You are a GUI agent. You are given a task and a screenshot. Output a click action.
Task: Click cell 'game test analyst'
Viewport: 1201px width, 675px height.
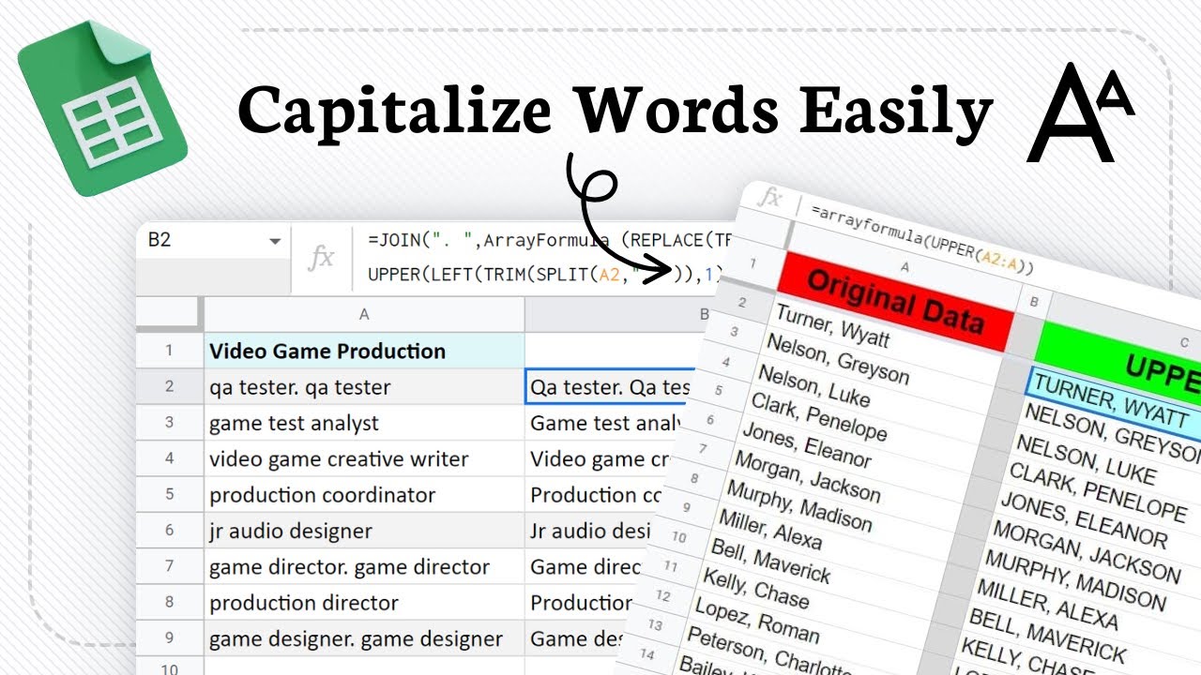coord(364,423)
